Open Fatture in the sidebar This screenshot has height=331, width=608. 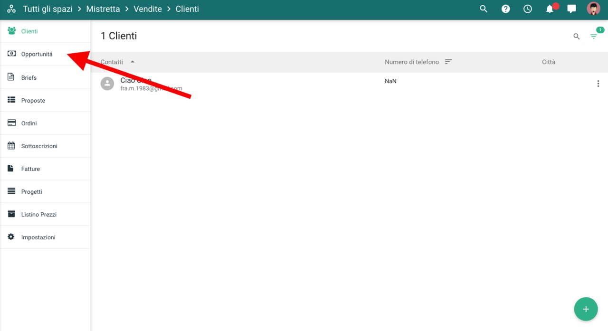coord(30,169)
